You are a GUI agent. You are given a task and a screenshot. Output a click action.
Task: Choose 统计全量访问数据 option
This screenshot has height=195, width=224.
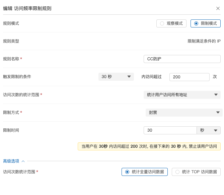click(x=144, y=172)
